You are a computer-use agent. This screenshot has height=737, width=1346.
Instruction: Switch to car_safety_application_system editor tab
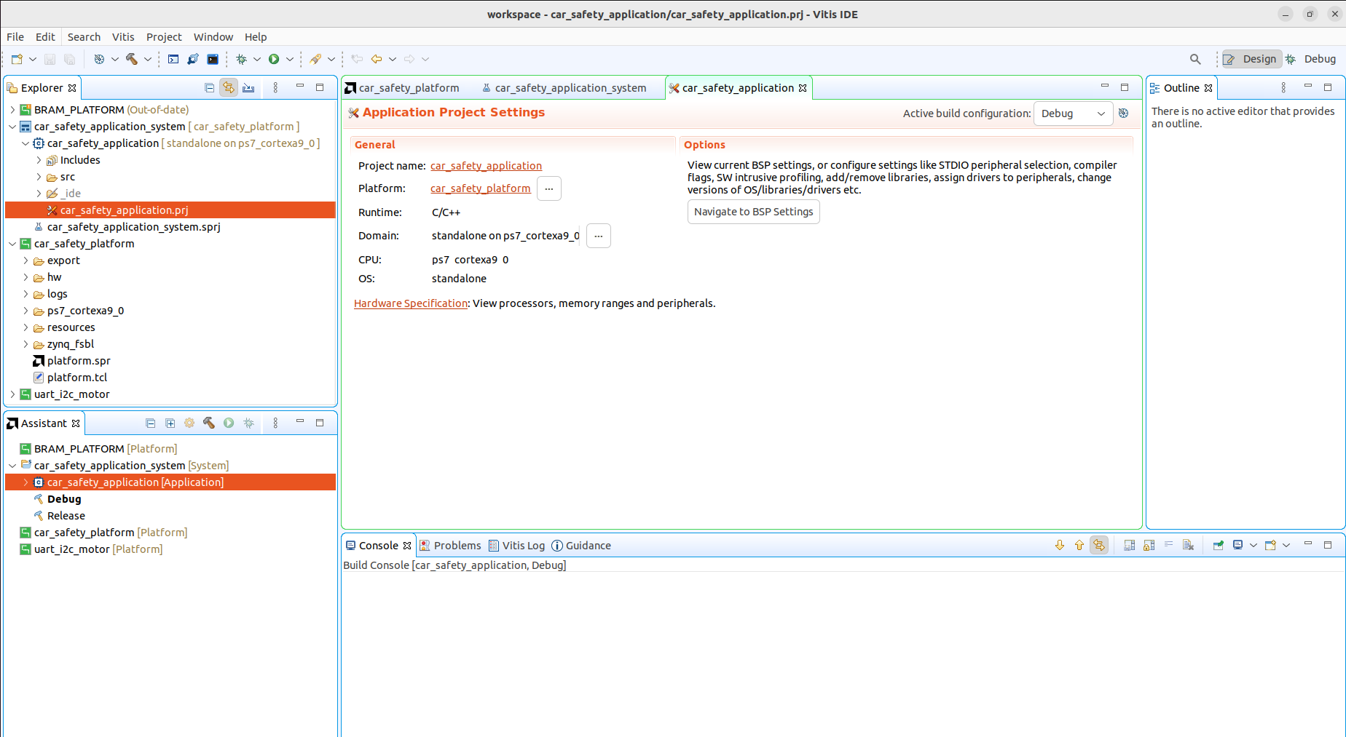564,88
